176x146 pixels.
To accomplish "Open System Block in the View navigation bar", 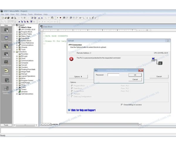I will click(x=6, y=63).
